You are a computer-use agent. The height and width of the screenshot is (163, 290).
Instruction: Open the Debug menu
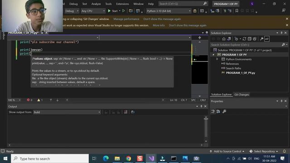coord(73,4)
